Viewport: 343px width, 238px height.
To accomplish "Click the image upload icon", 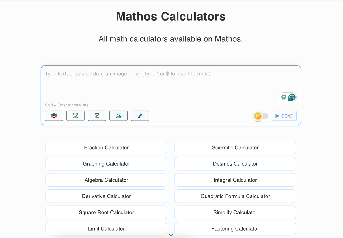I will pyautogui.click(x=118, y=116).
